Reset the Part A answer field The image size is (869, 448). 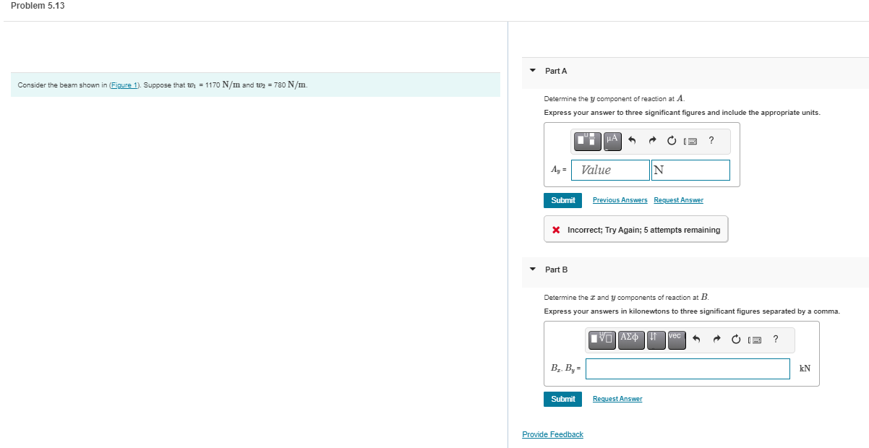[x=671, y=141]
